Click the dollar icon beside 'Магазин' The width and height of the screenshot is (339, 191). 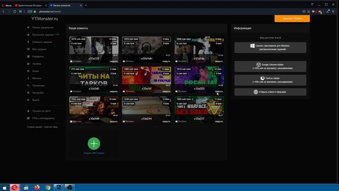point(28,78)
